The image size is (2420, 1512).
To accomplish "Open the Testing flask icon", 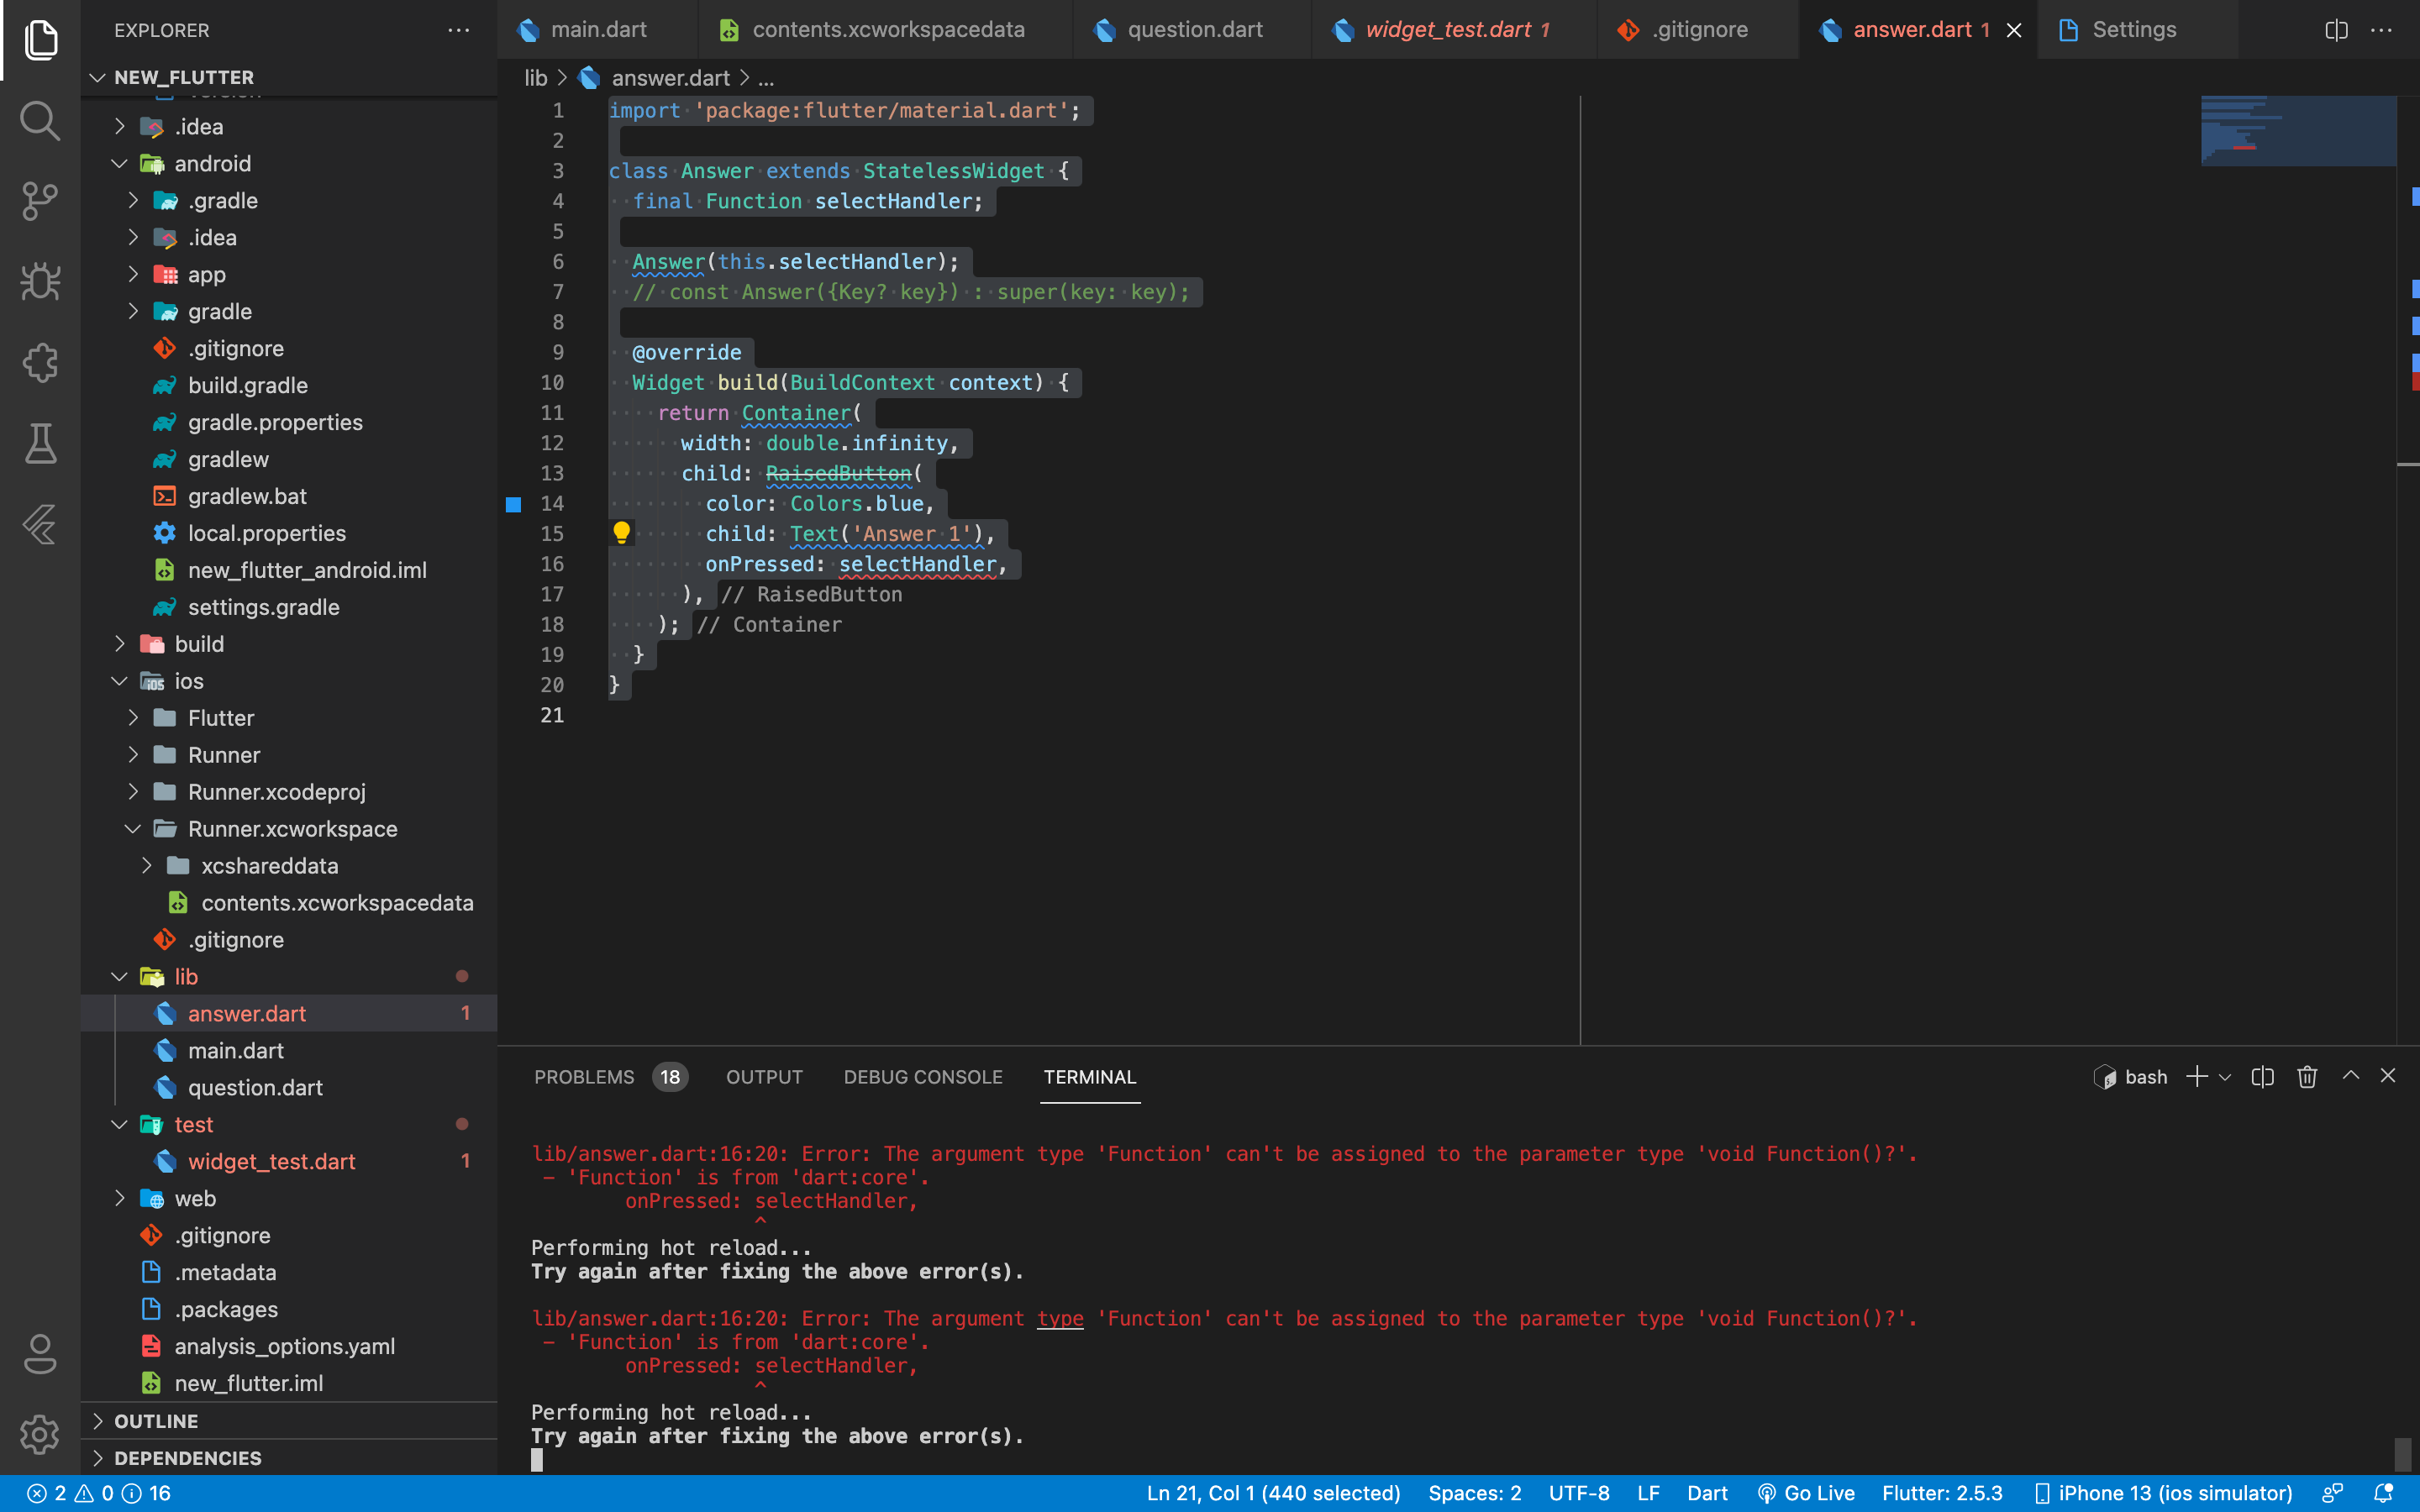I will (x=40, y=443).
